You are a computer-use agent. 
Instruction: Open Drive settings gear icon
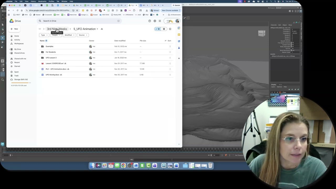pos(155,21)
